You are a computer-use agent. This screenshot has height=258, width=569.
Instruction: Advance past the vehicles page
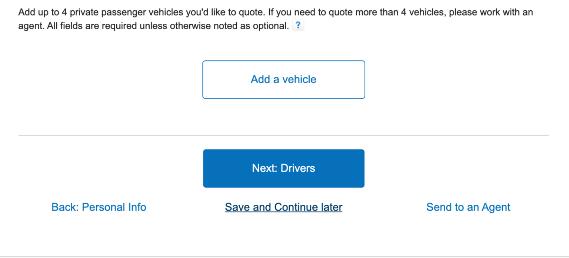tap(283, 168)
